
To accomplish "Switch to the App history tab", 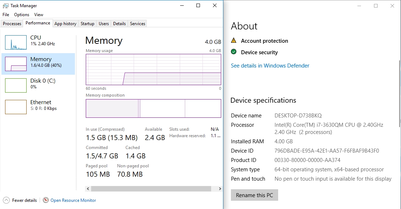I will [65, 23].
